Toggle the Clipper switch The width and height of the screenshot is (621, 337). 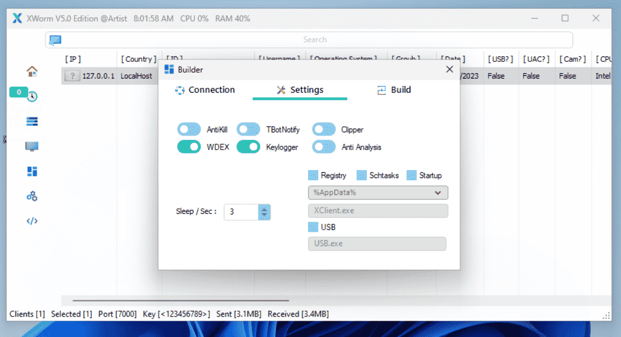pos(324,129)
